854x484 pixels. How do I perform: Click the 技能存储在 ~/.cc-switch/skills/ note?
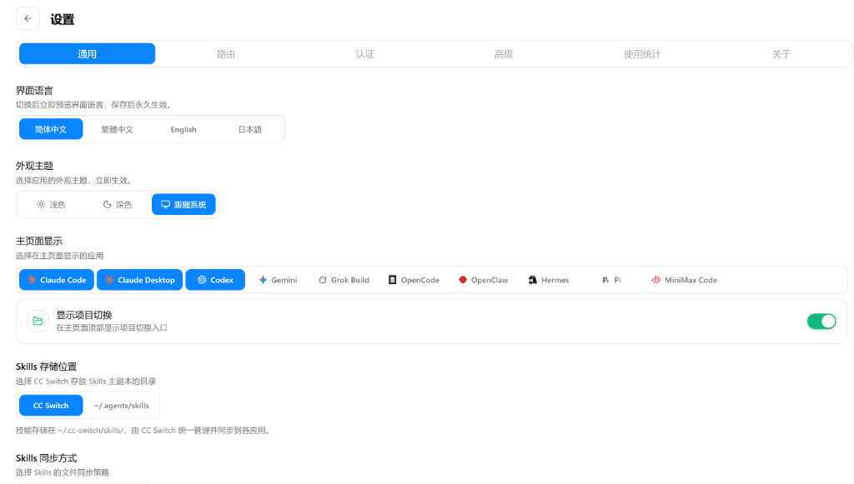[143, 430]
